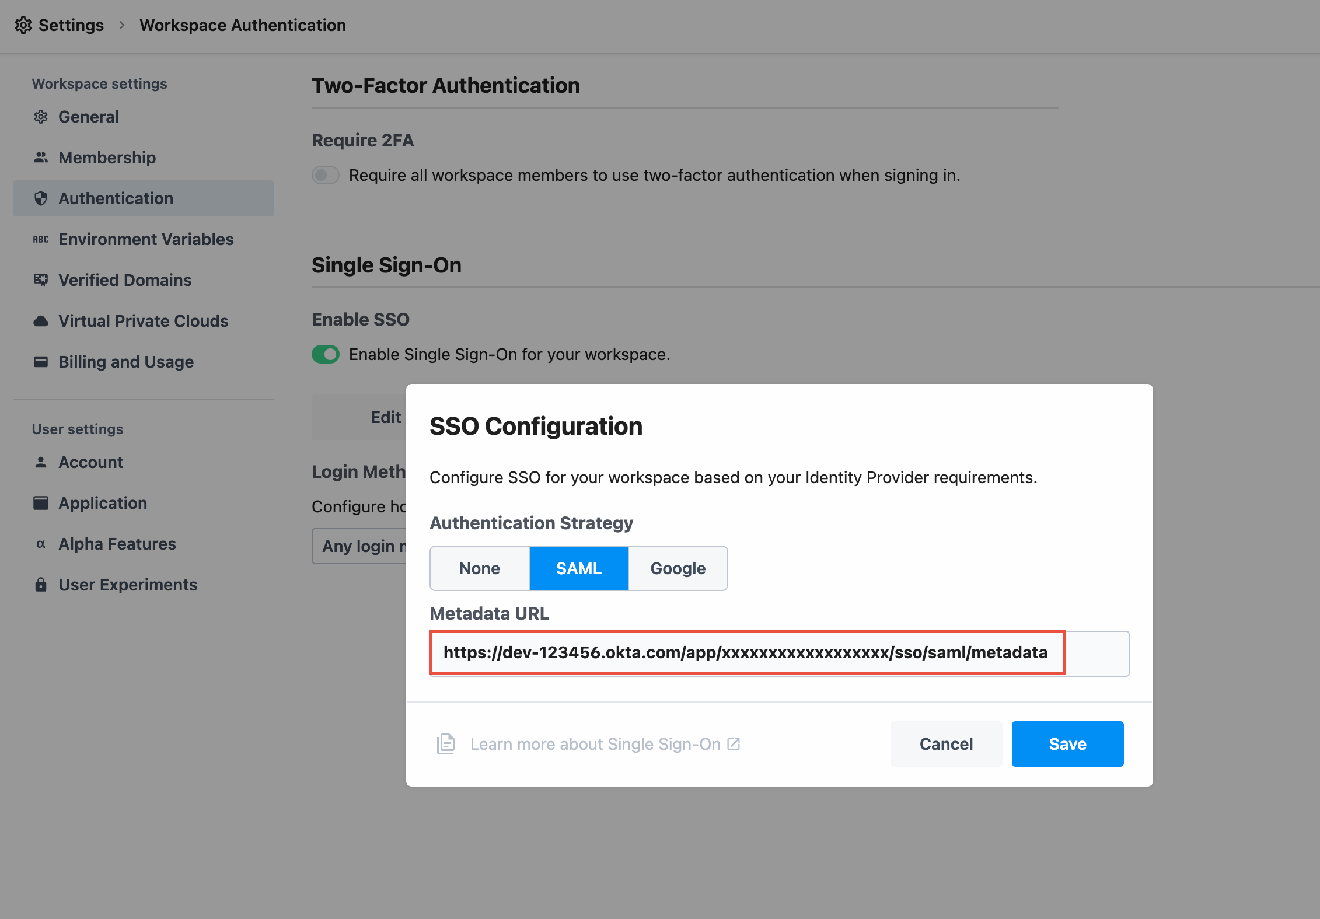Disable the Enable SSO toggle

(x=326, y=354)
